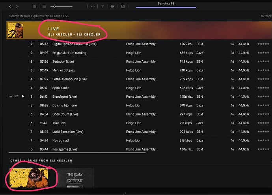Click the share export toolbar icon
The image size is (272, 195).
[x=123, y=6]
